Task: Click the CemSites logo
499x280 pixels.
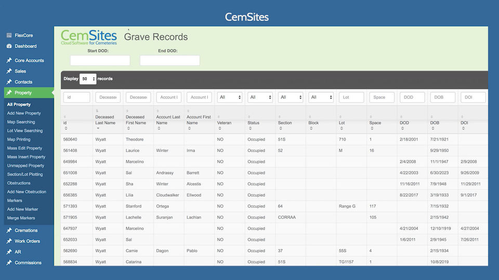Action: pyautogui.click(x=89, y=37)
